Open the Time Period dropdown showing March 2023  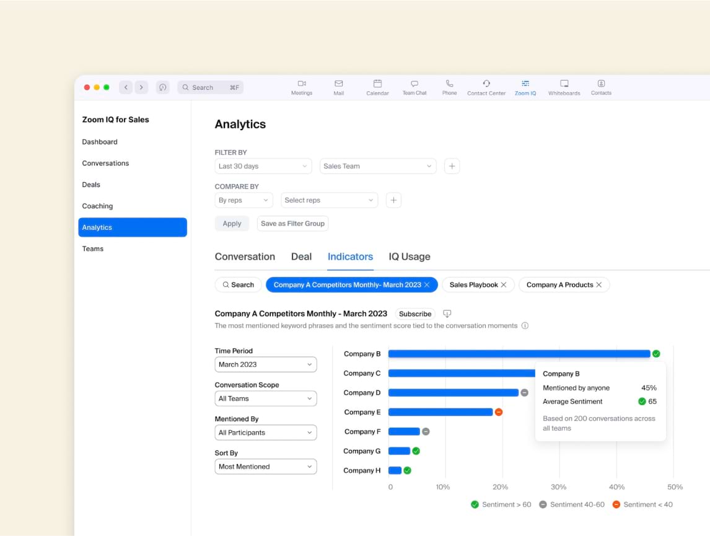[265, 364]
